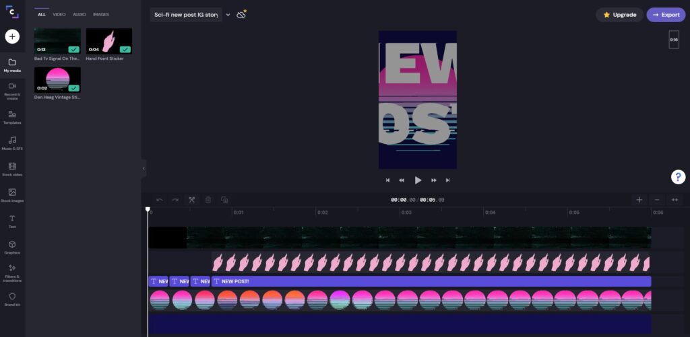Viewport: 690px width, 337px height.
Task: Click the Export button
Action: pyautogui.click(x=665, y=15)
